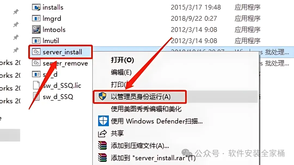The width and height of the screenshot is (294, 165).
Task: Run as administrator (以管理员身份运行)
Action: click(141, 97)
